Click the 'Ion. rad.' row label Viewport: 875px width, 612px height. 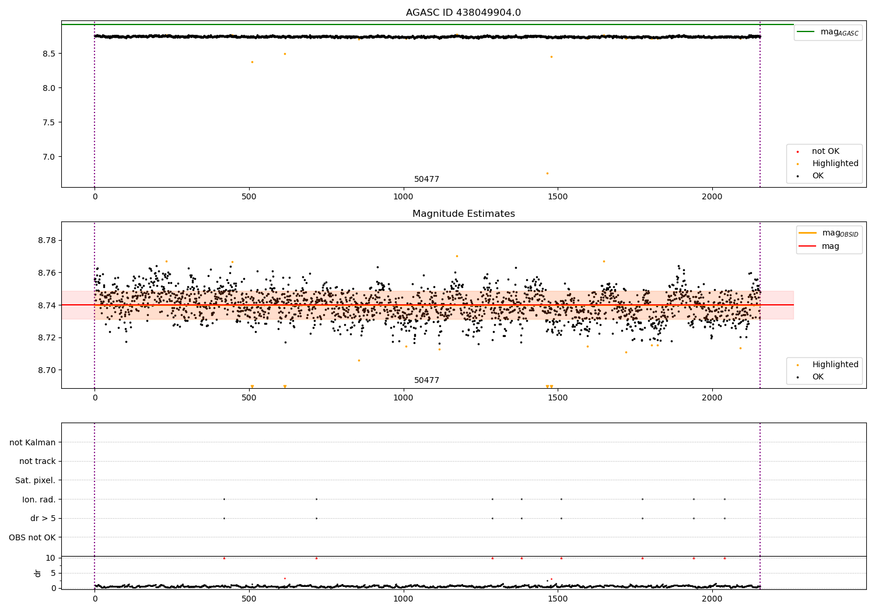[39, 500]
